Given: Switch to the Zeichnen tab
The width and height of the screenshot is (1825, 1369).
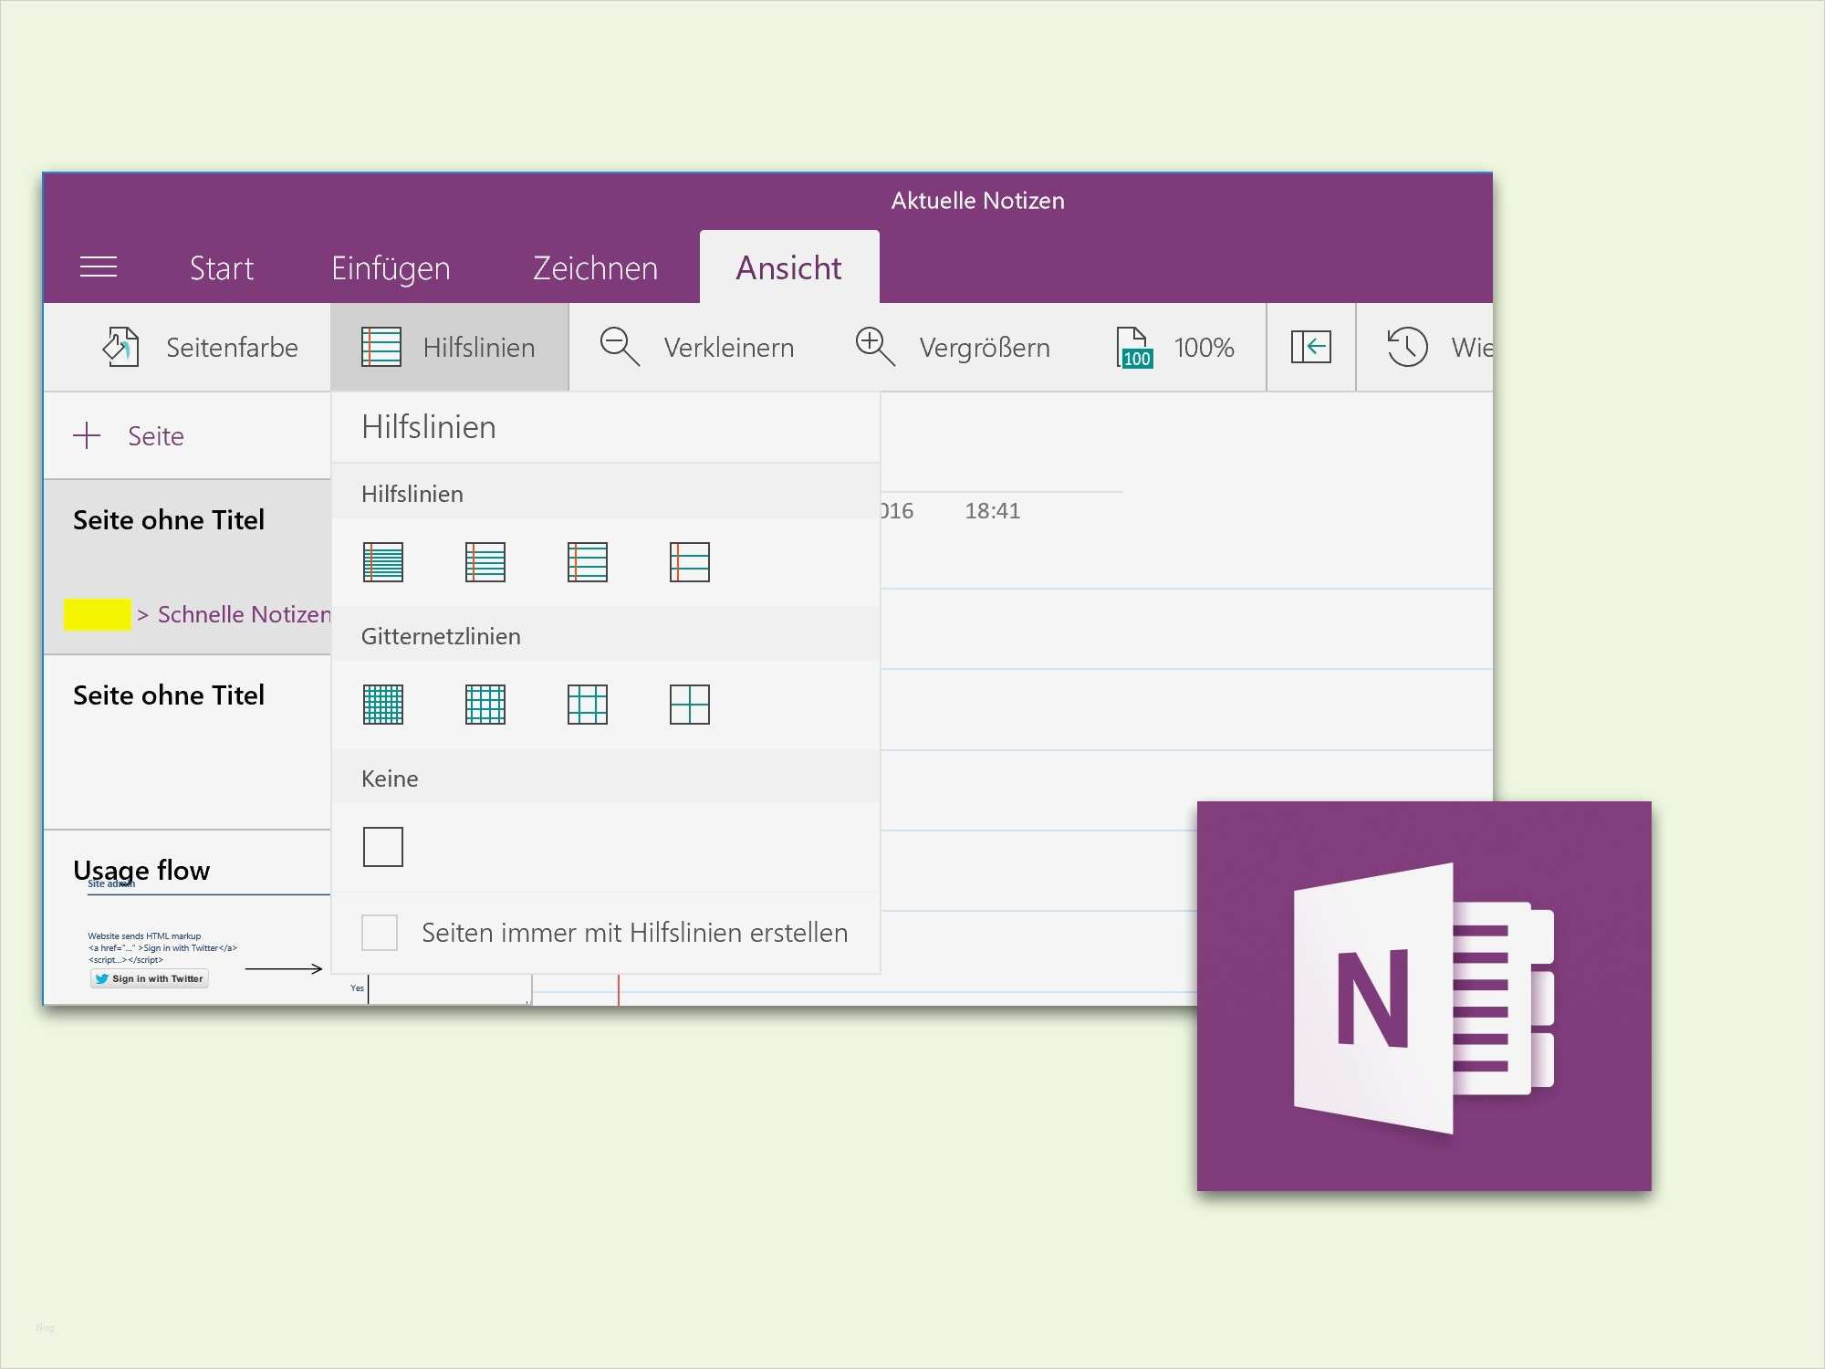Looking at the screenshot, I should click(594, 267).
